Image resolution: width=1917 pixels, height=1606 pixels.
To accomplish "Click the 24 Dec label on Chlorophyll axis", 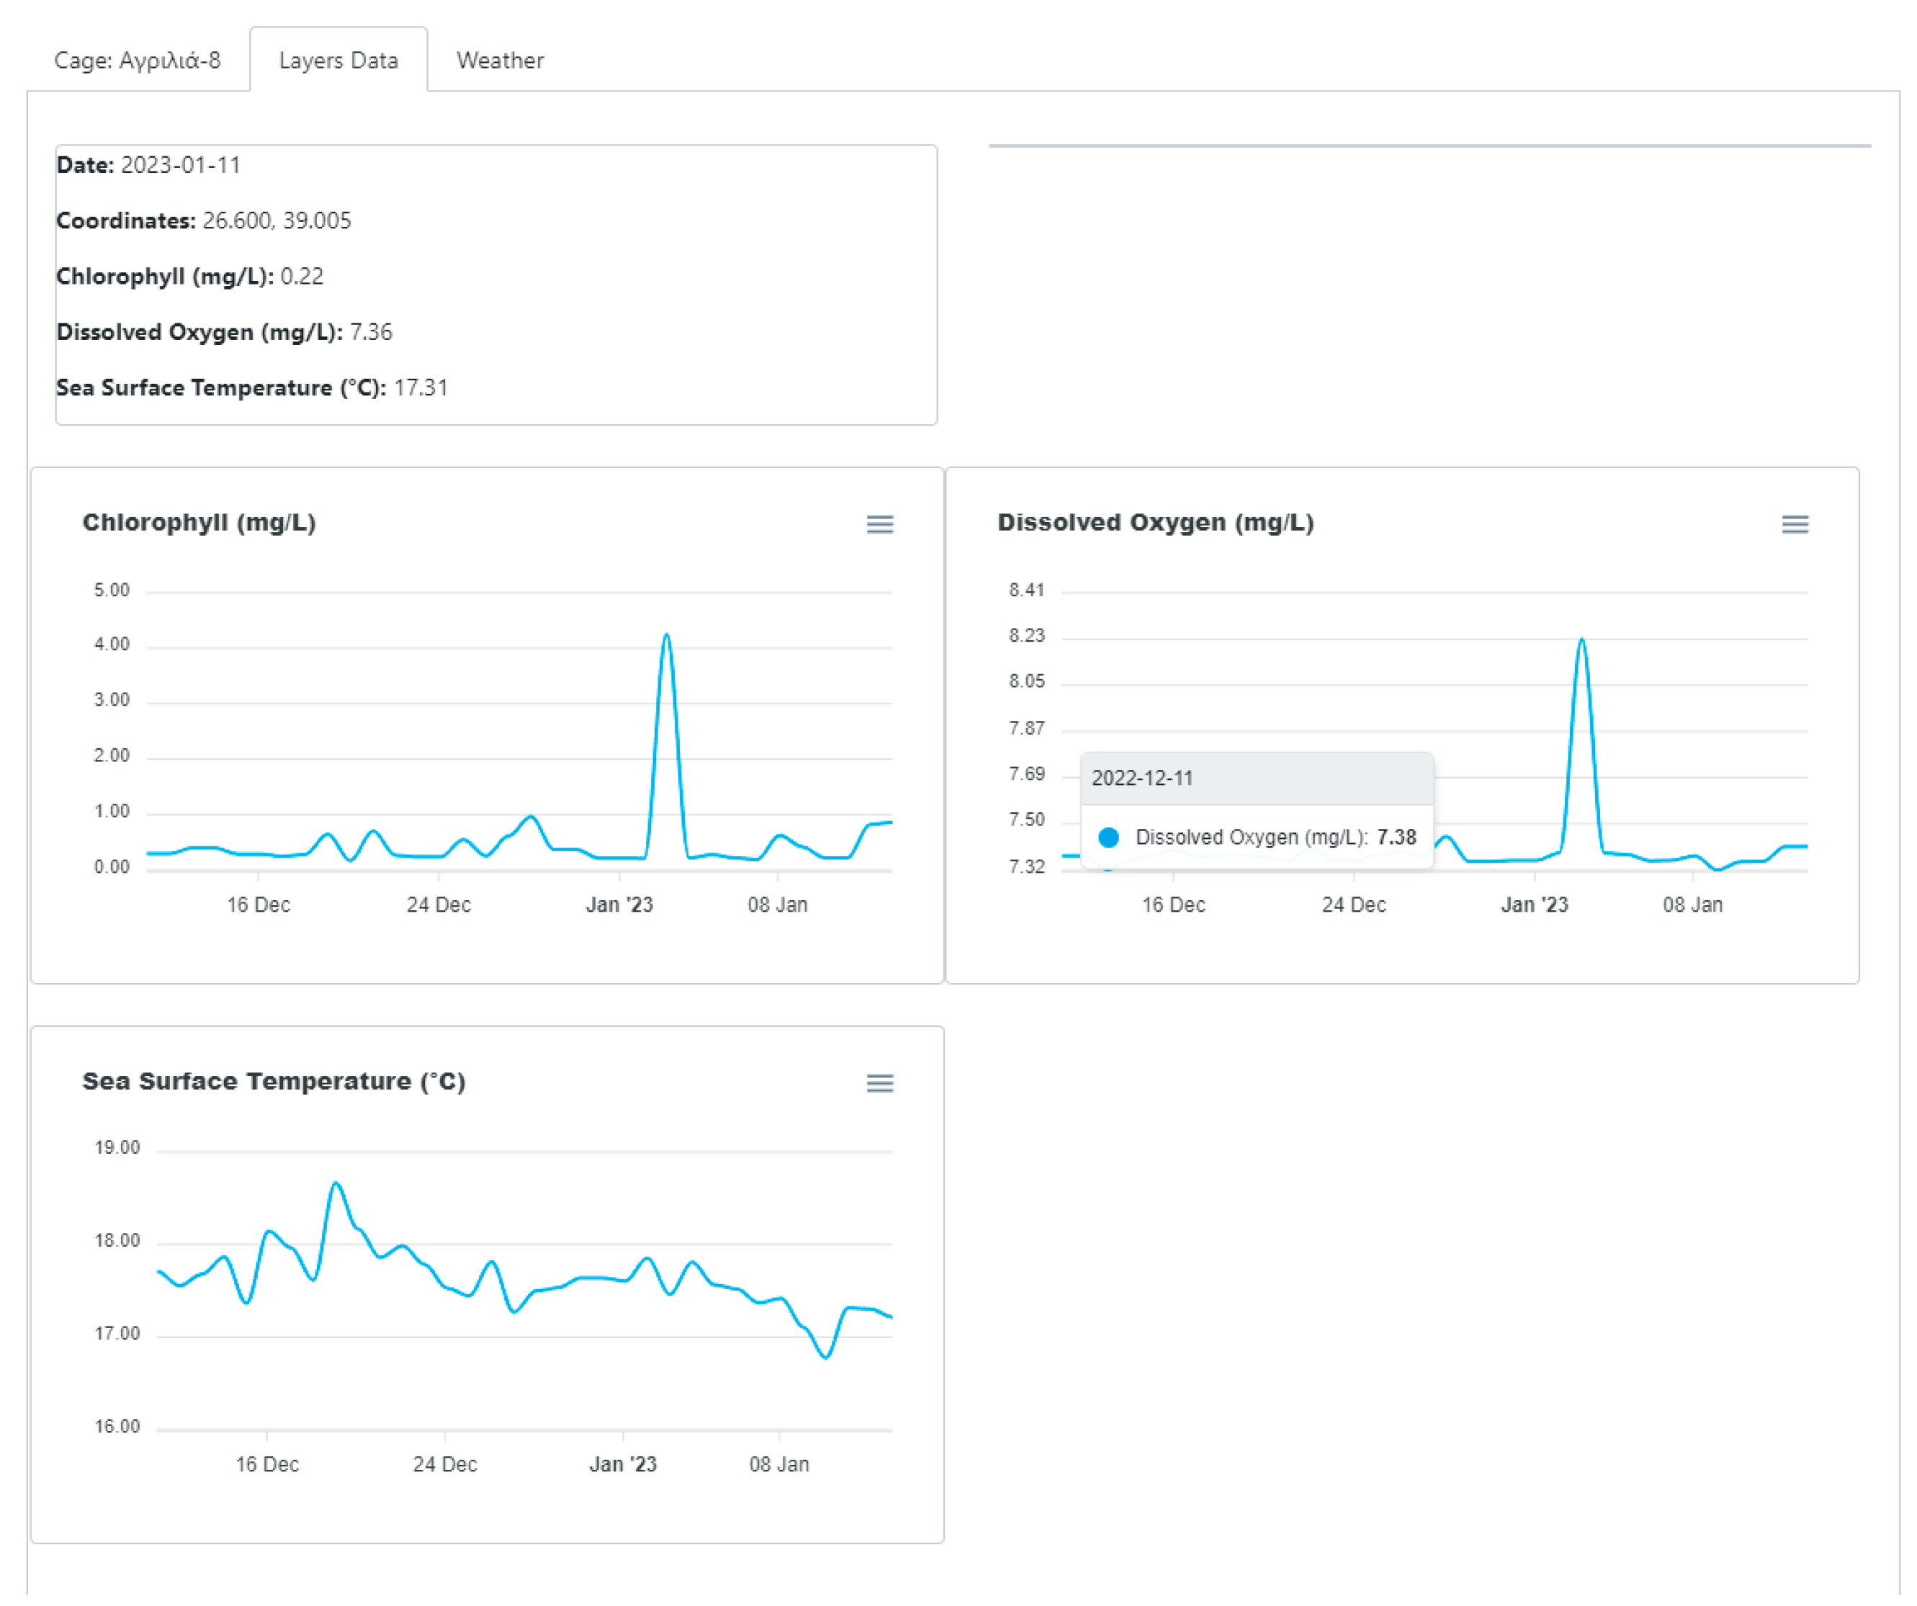I will [438, 905].
